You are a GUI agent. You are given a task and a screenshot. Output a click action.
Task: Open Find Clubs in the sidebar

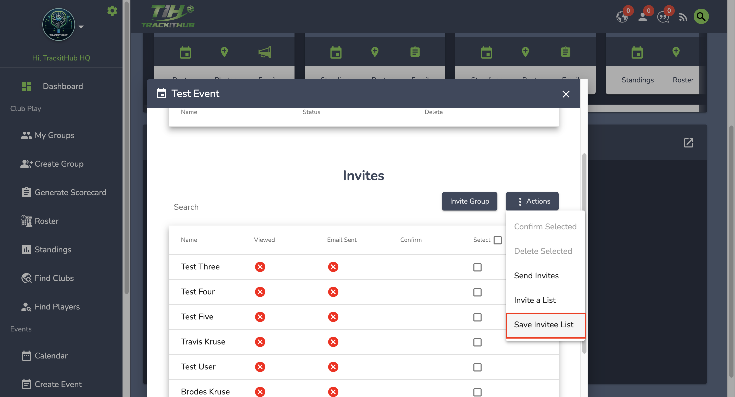(54, 278)
